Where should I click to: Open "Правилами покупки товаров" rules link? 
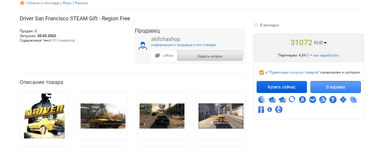coord(294,72)
